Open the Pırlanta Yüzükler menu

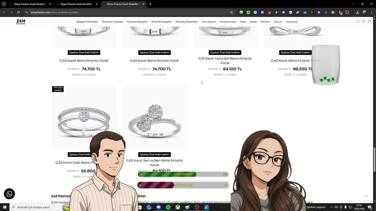coord(113,22)
